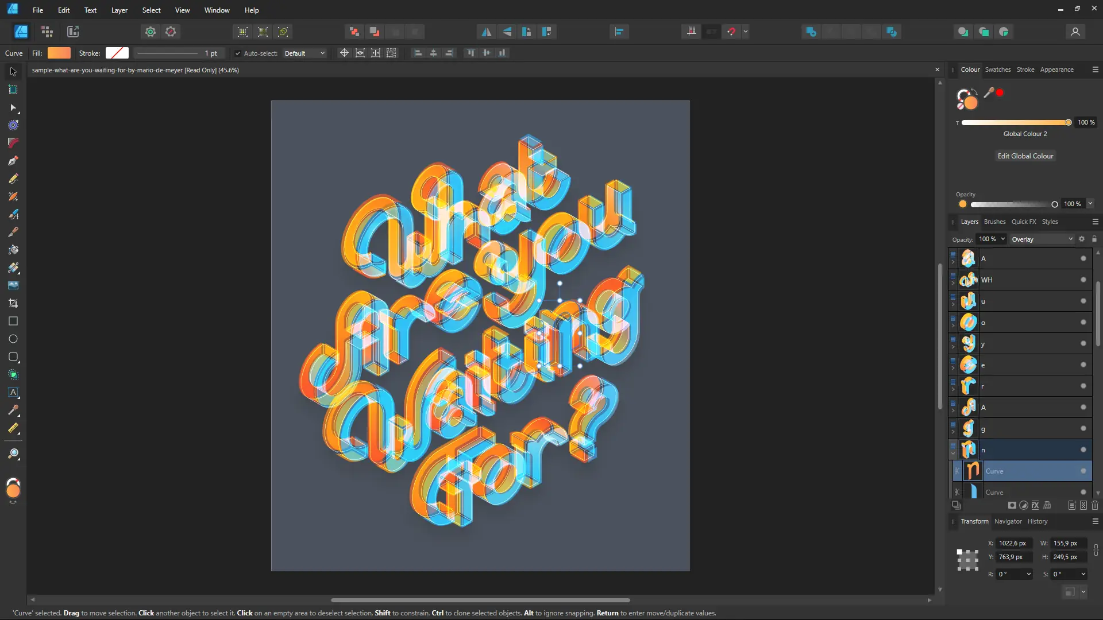Click the X position input field
The width and height of the screenshot is (1103, 620).
point(1013,543)
